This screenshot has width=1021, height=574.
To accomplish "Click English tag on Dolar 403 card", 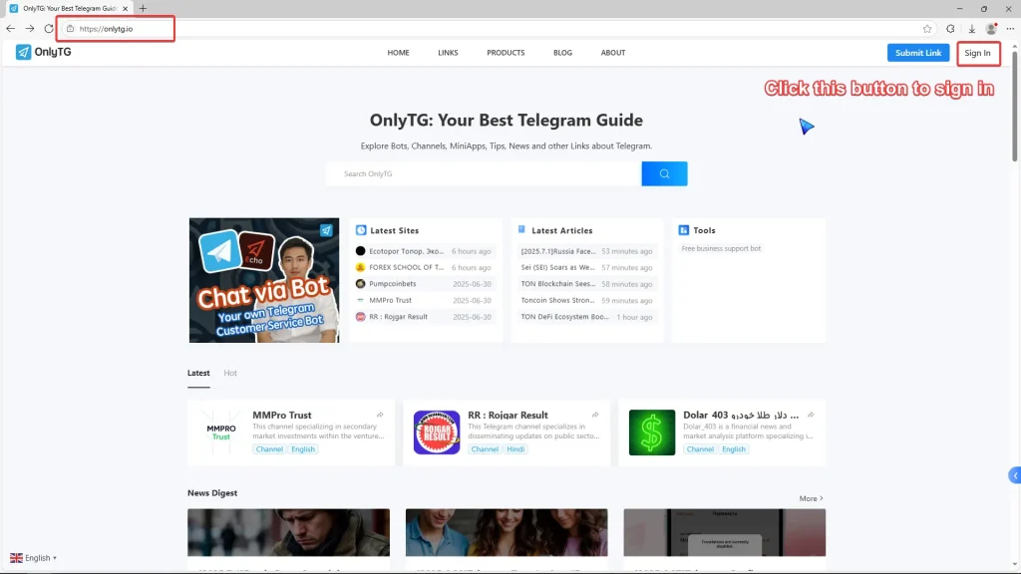I will point(733,449).
